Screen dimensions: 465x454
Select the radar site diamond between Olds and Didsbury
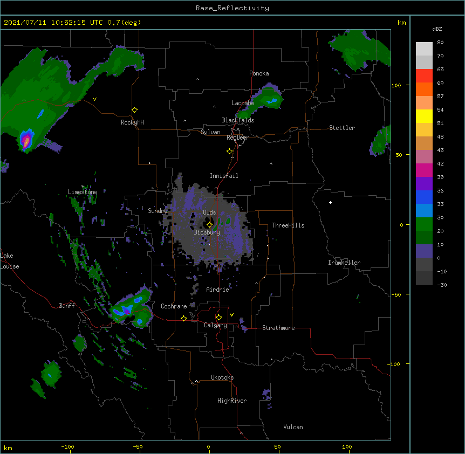click(x=209, y=224)
